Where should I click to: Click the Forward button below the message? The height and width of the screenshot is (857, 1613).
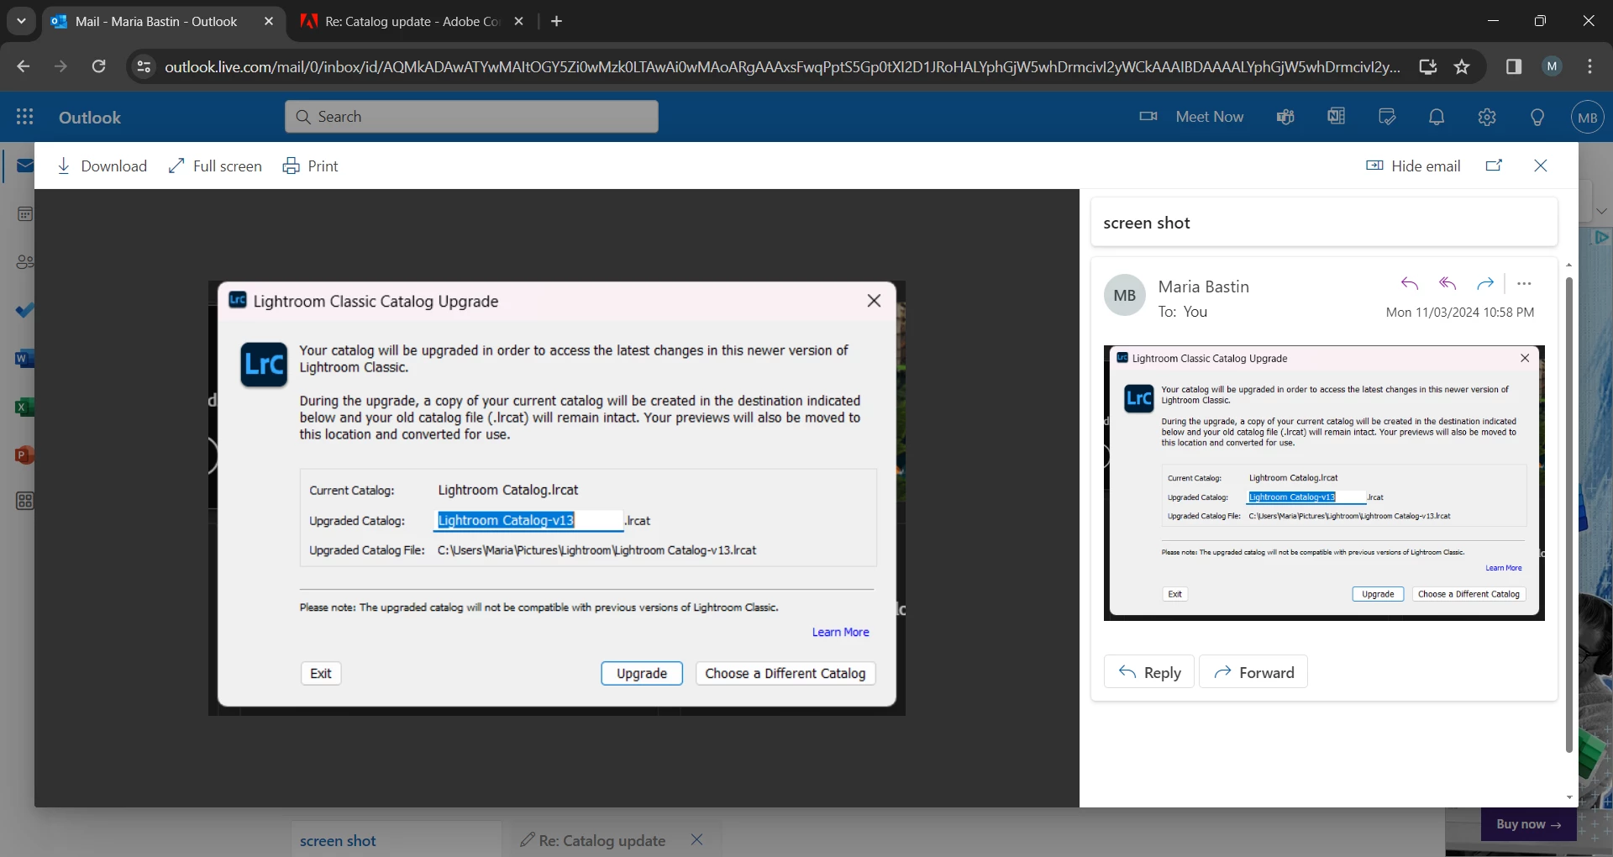1253,672
